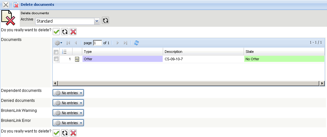Cancel deletion with bottom red X icon

pos(73,133)
